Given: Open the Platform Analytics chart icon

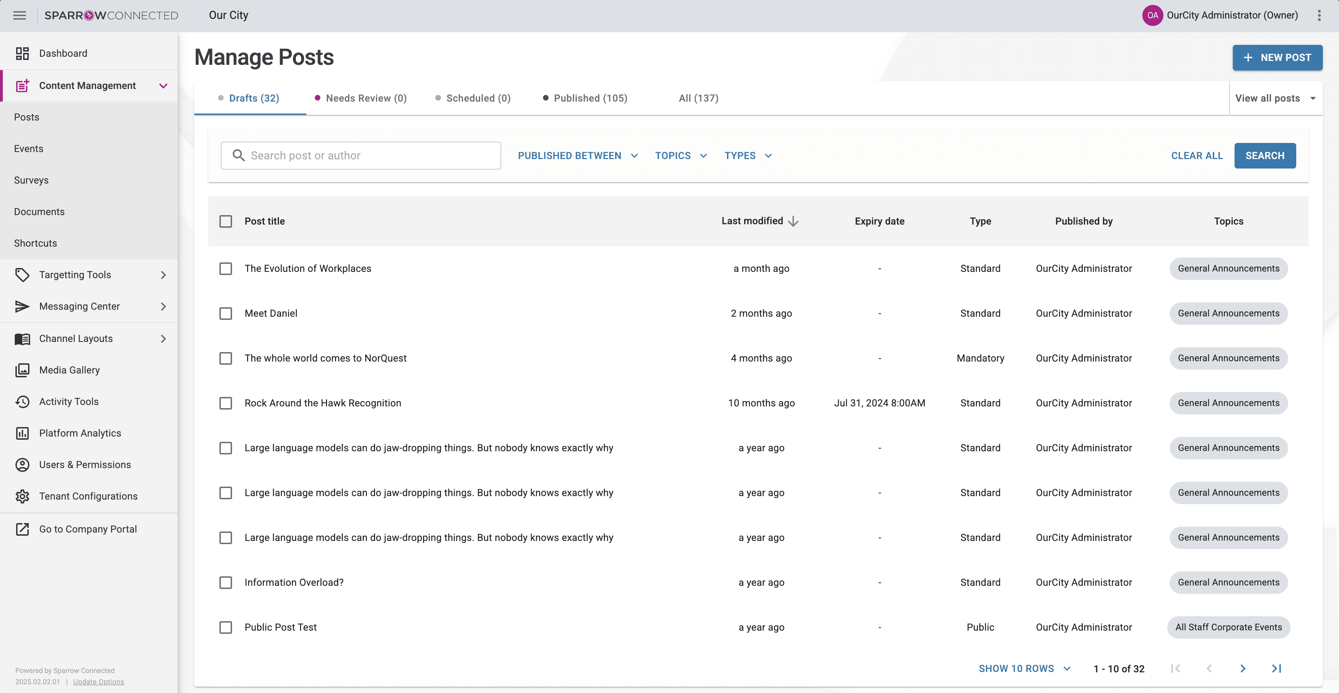Looking at the screenshot, I should pyautogui.click(x=22, y=433).
